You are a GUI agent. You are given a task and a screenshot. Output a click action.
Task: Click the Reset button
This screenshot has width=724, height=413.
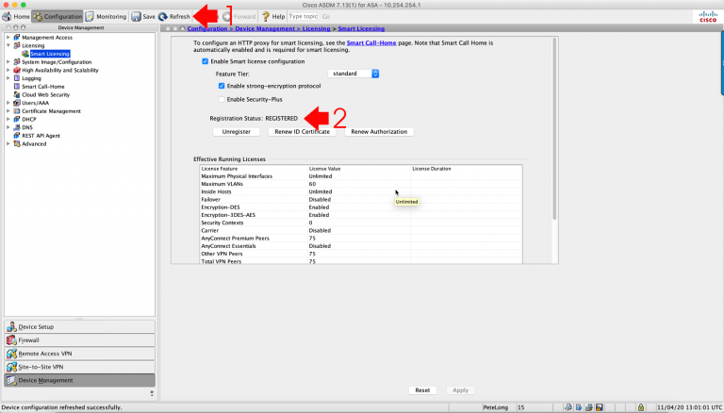[422, 390]
